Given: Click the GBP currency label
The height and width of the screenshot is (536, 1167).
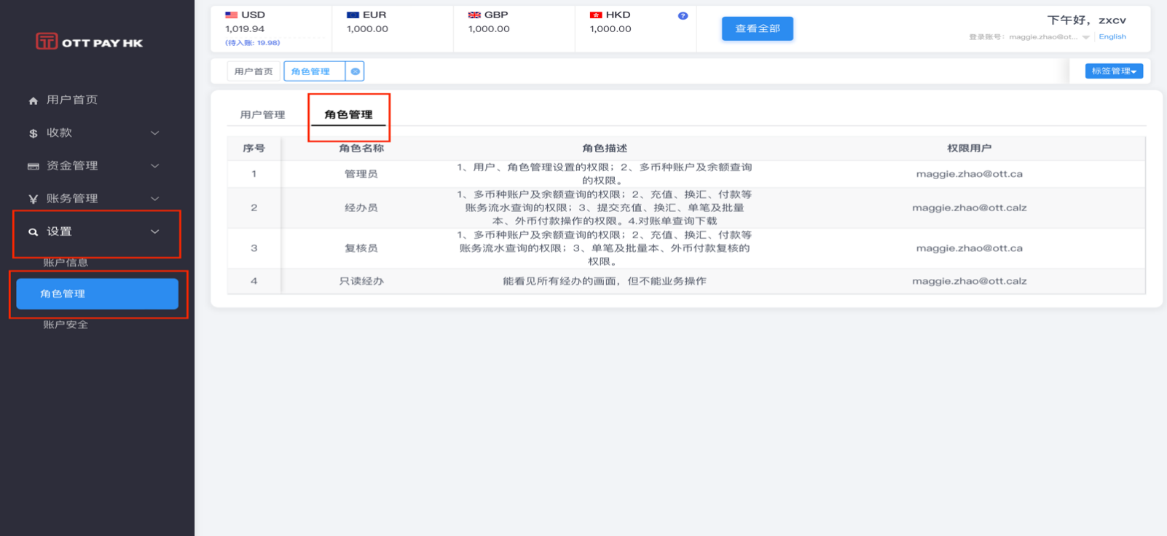Looking at the screenshot, I should 496,15.
